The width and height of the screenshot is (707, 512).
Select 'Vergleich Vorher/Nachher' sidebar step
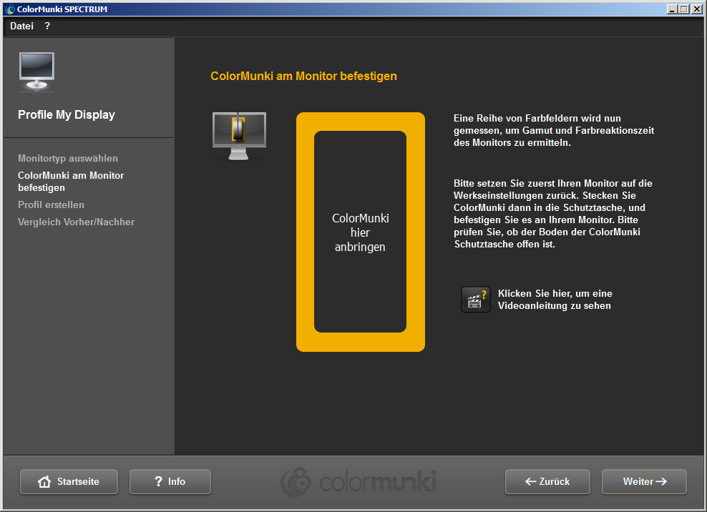76,222
